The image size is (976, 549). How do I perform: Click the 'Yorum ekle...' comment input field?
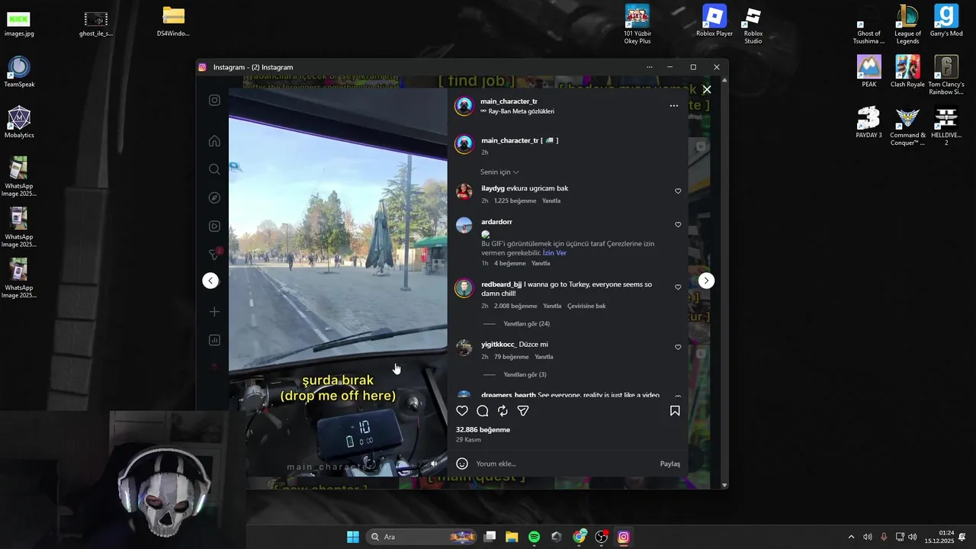point(564,464)
